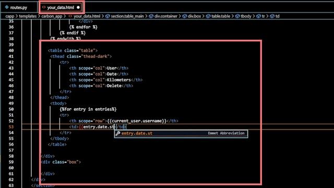334x188 pixels.
Task: Click the thead class="thead-dark" tag
Action: tap(81, 56)
